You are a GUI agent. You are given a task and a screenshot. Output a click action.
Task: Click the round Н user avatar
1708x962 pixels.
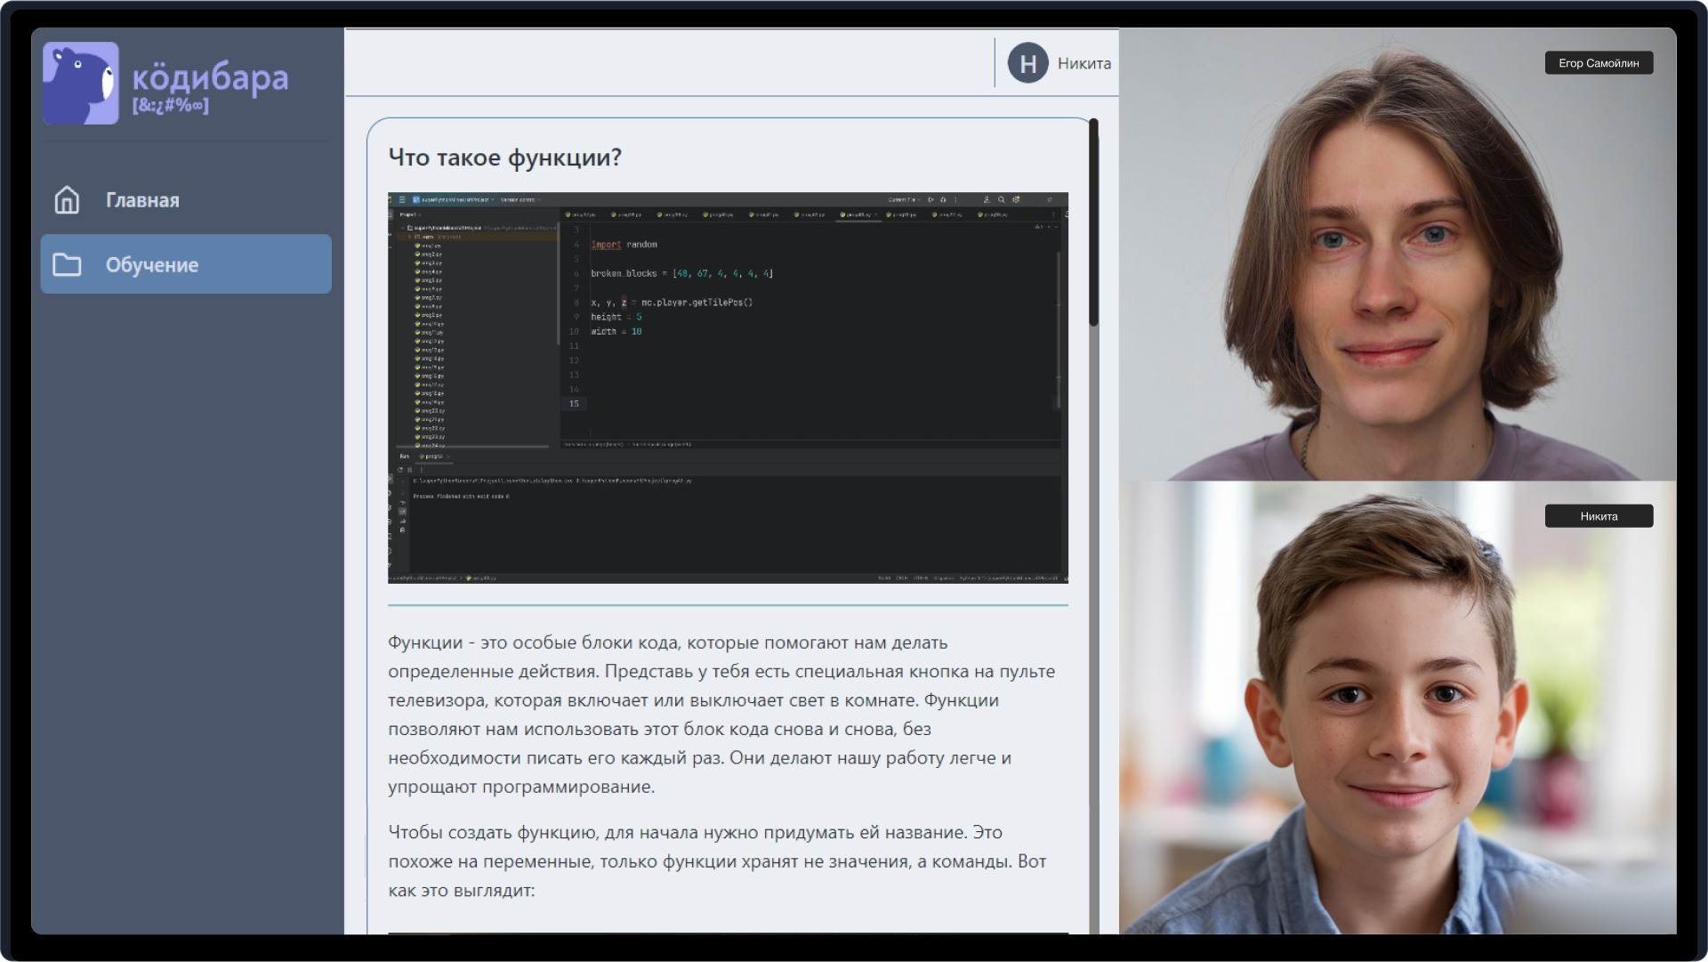(1027, 63)
